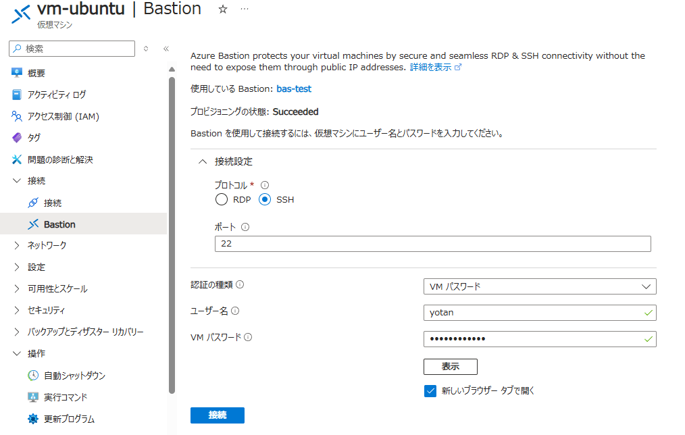The height and width of the screenshot is (435, 685).
Task: Click the info icon beside VM パスワード label
Action: [248, 337]
